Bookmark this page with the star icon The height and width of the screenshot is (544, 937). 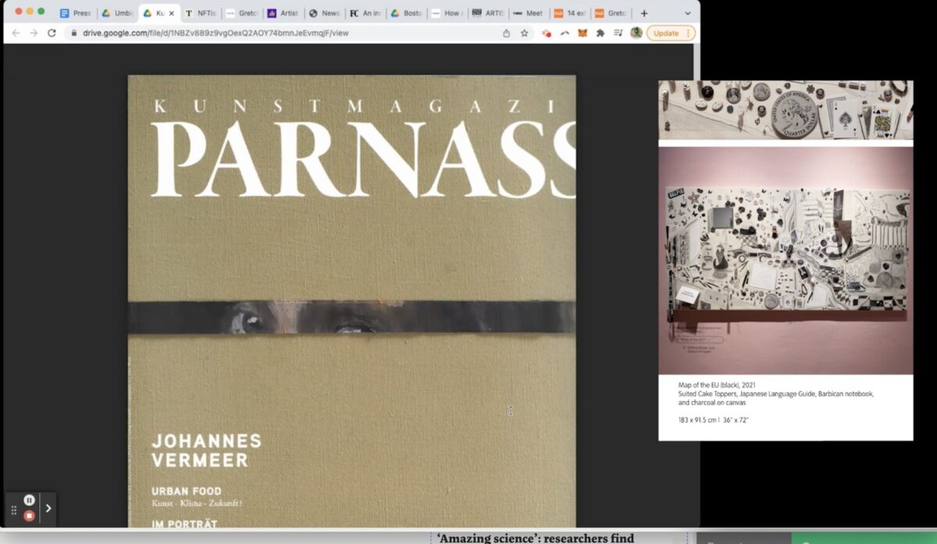point(525,33)
